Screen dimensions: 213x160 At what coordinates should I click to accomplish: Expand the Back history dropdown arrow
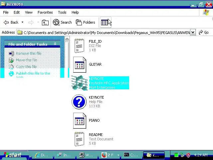22,22
